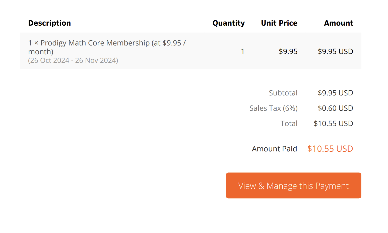Click the Subtotal label

click(283, 93)
